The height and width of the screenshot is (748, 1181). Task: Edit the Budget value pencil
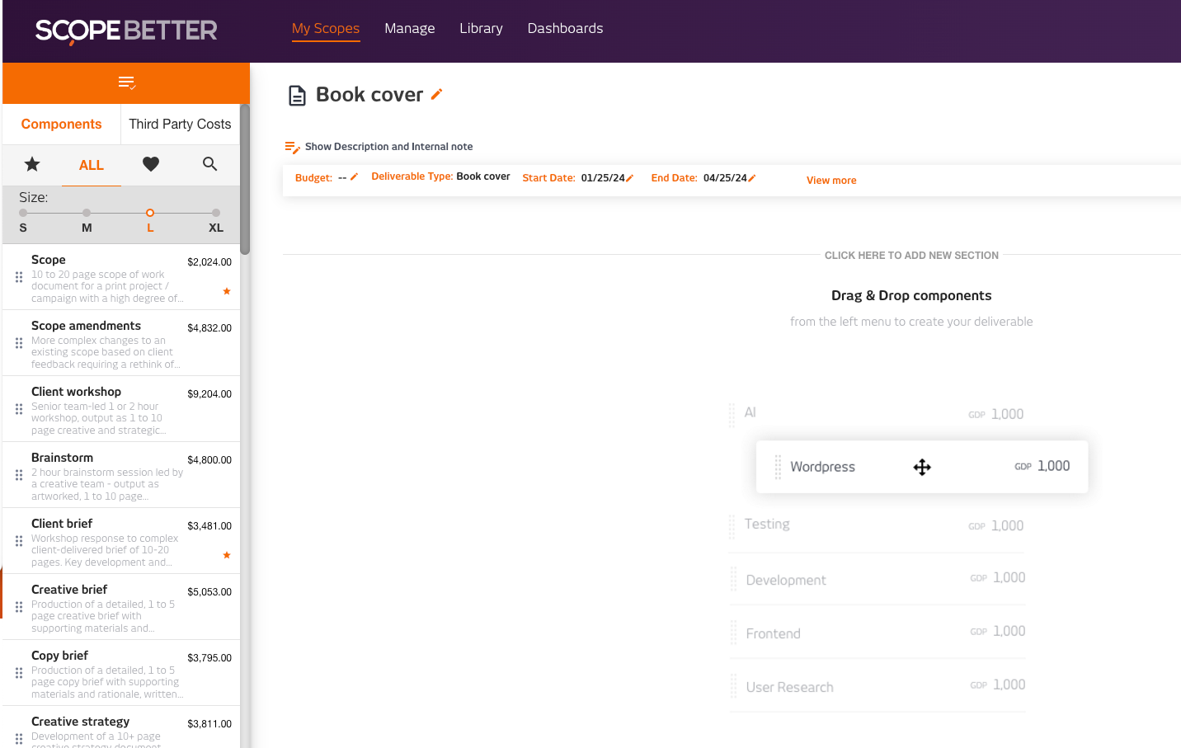[x=354, y=176]
